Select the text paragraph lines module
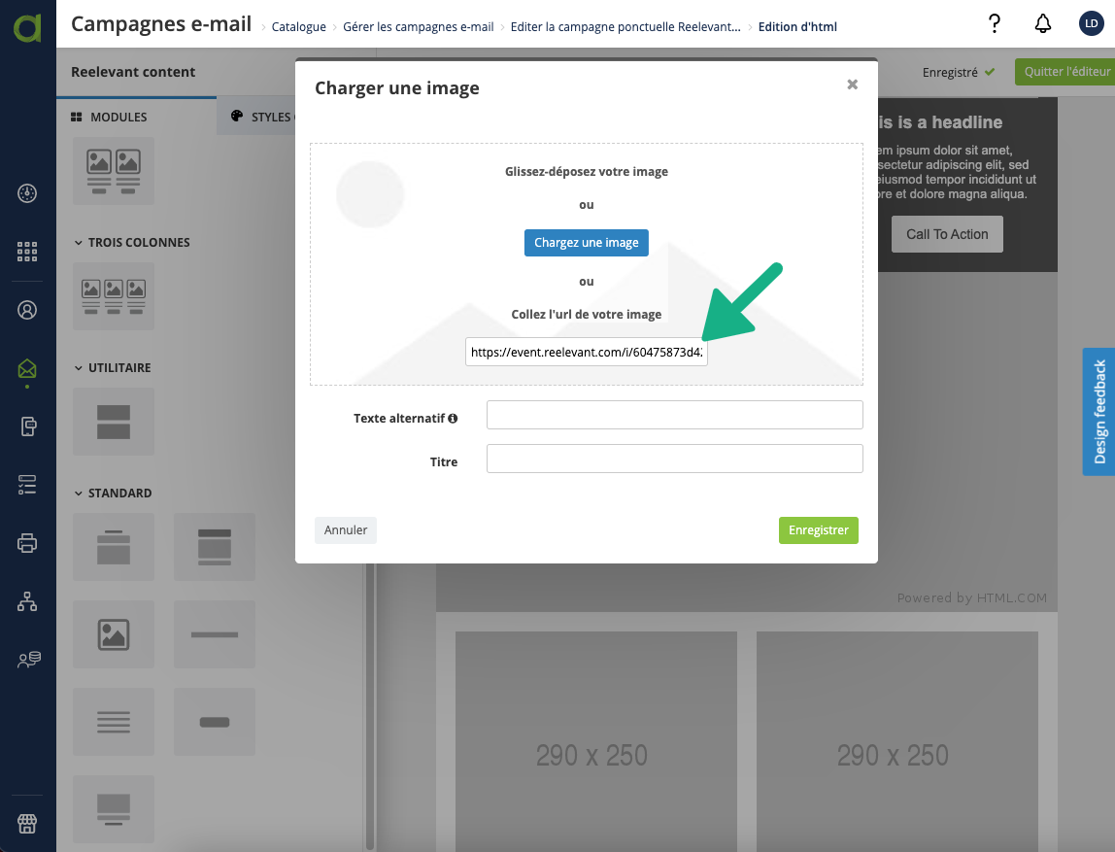This screenshot has height=852, width=1115. point(114,722)
